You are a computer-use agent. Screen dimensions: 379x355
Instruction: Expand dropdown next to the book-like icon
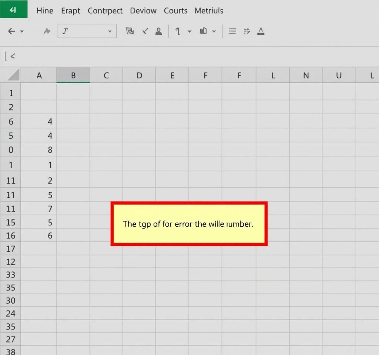coord(214,32)
